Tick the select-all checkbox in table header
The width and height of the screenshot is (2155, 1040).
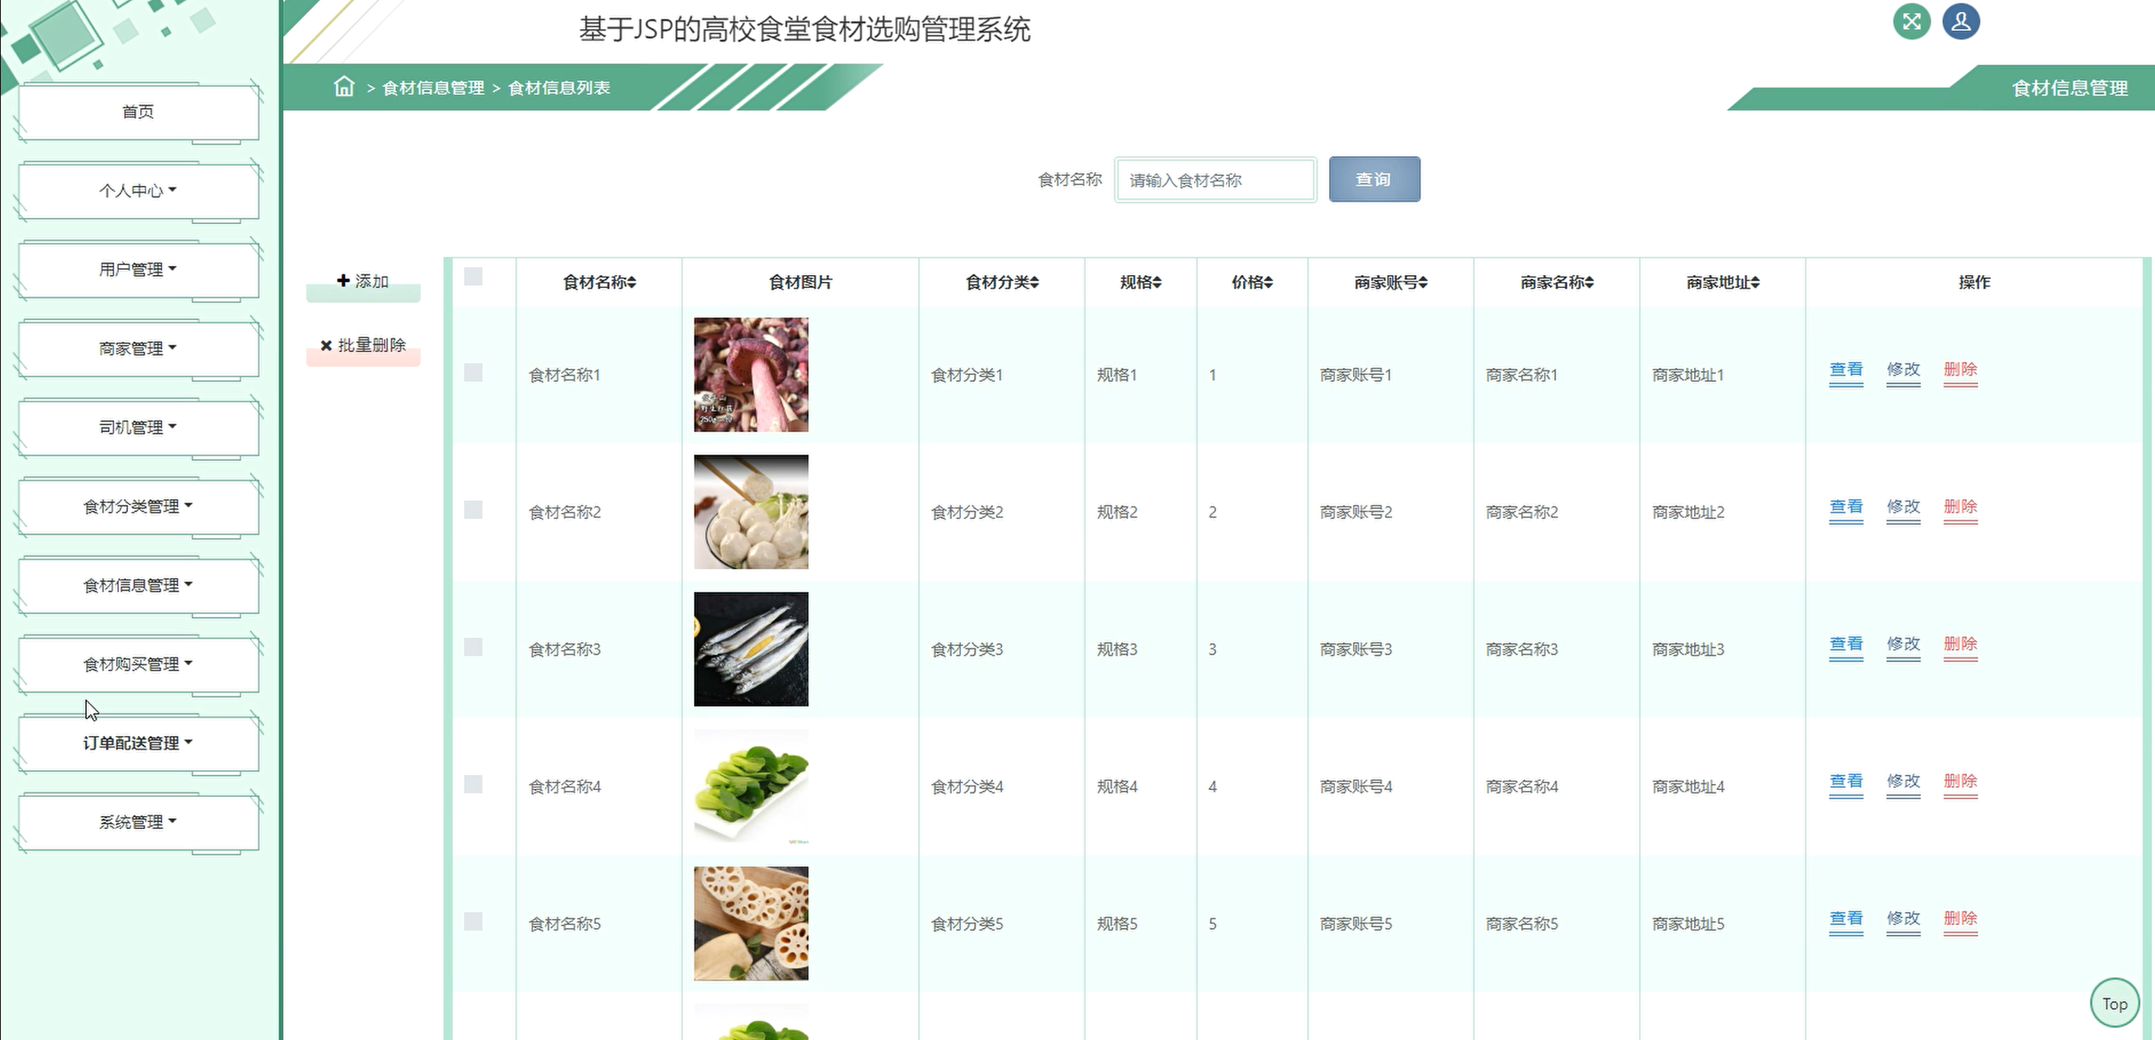tap(473, 277)
